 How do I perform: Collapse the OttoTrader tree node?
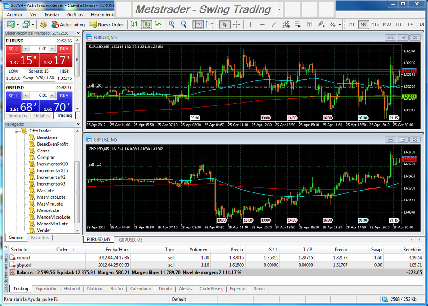18,131
